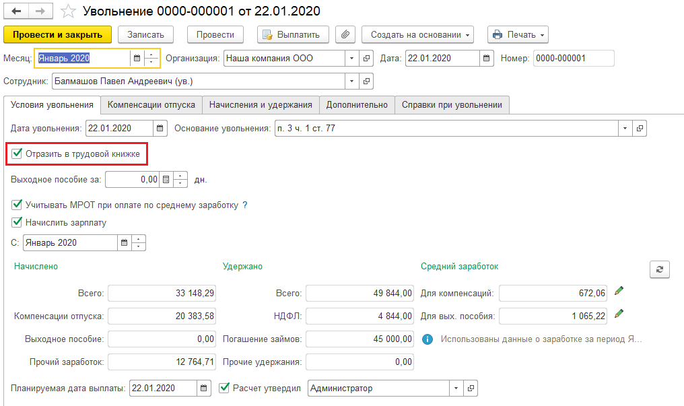This screenshot has height=406, width=684.
Task: Open calendar picker for dismissal date
Action: click(x=160, y=128)
